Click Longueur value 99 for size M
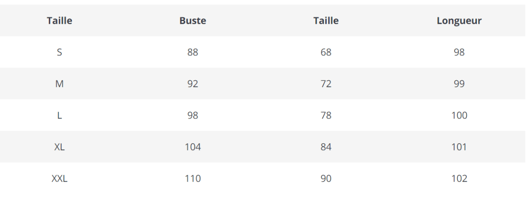Image resolution: width=527 pixels, height=205 pixels. point(459,84)
